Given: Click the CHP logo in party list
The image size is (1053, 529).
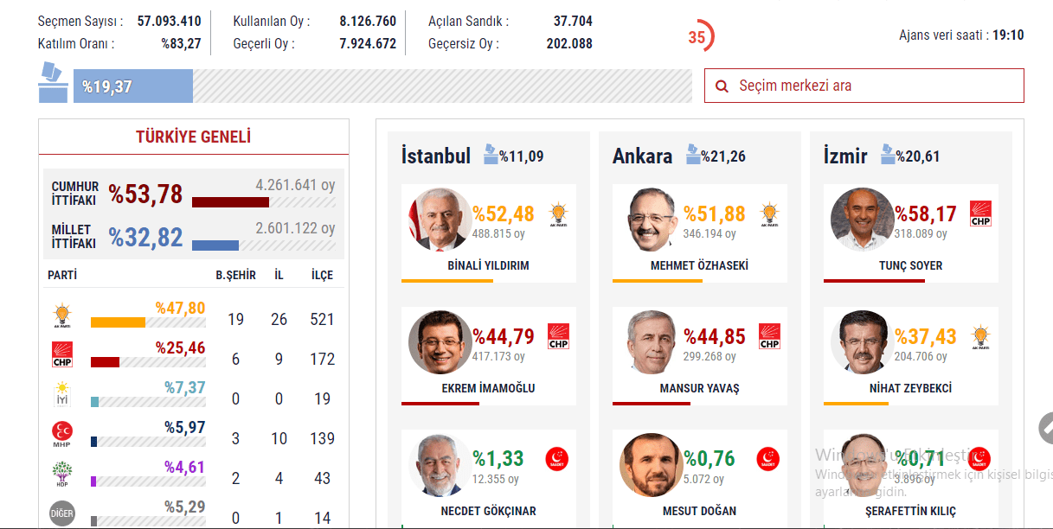Looking at the screenshot, I should pos(61,355).
